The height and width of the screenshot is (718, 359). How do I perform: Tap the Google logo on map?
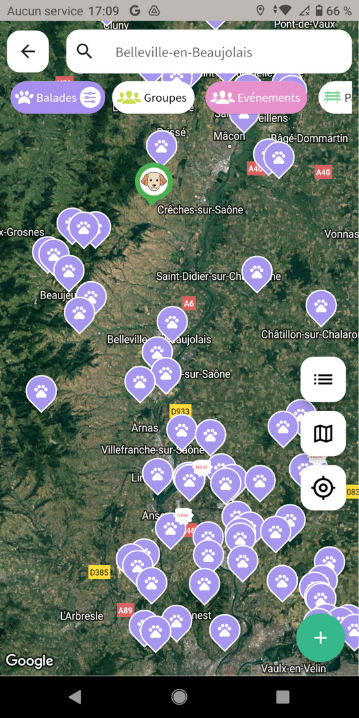point(29,661)
